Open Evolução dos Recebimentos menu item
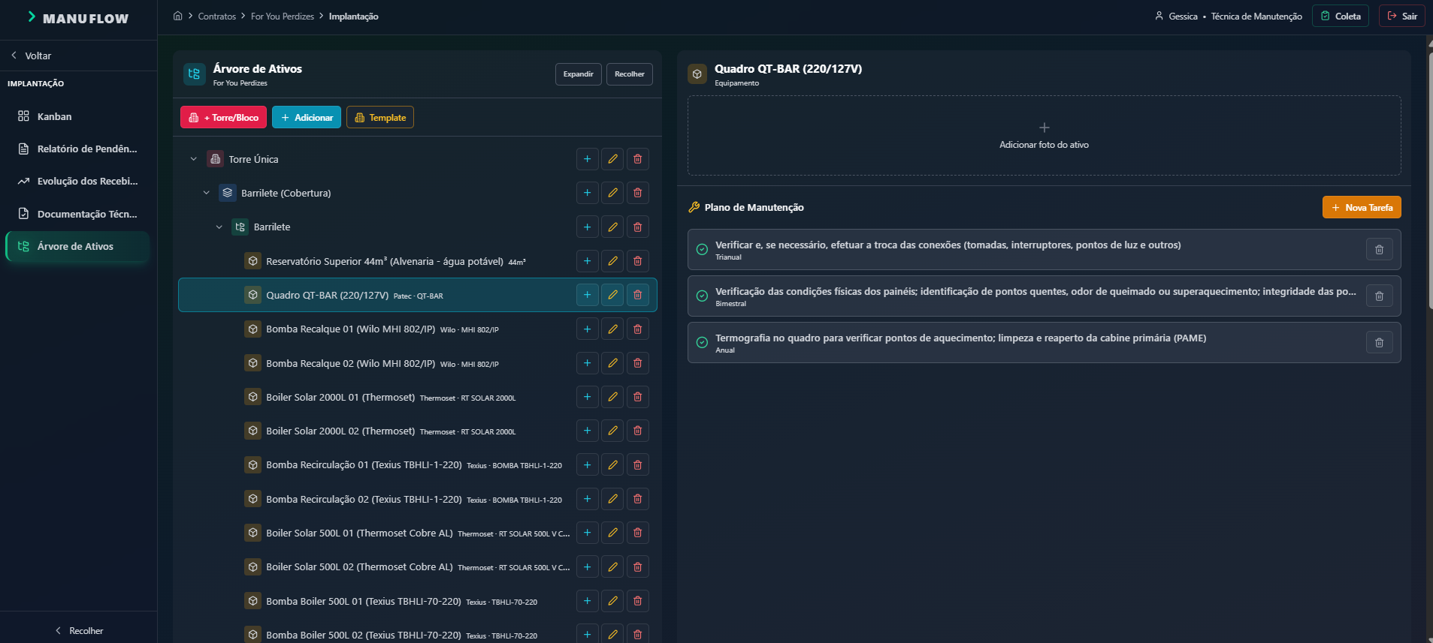 pos(78,181)
